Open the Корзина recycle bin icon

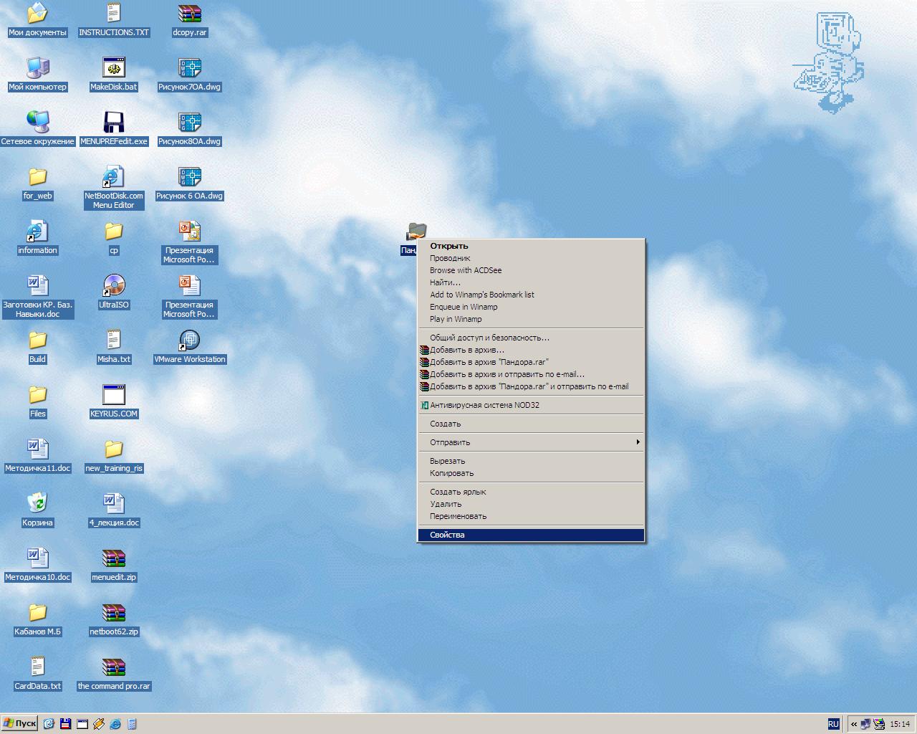[x=37, y=504]
